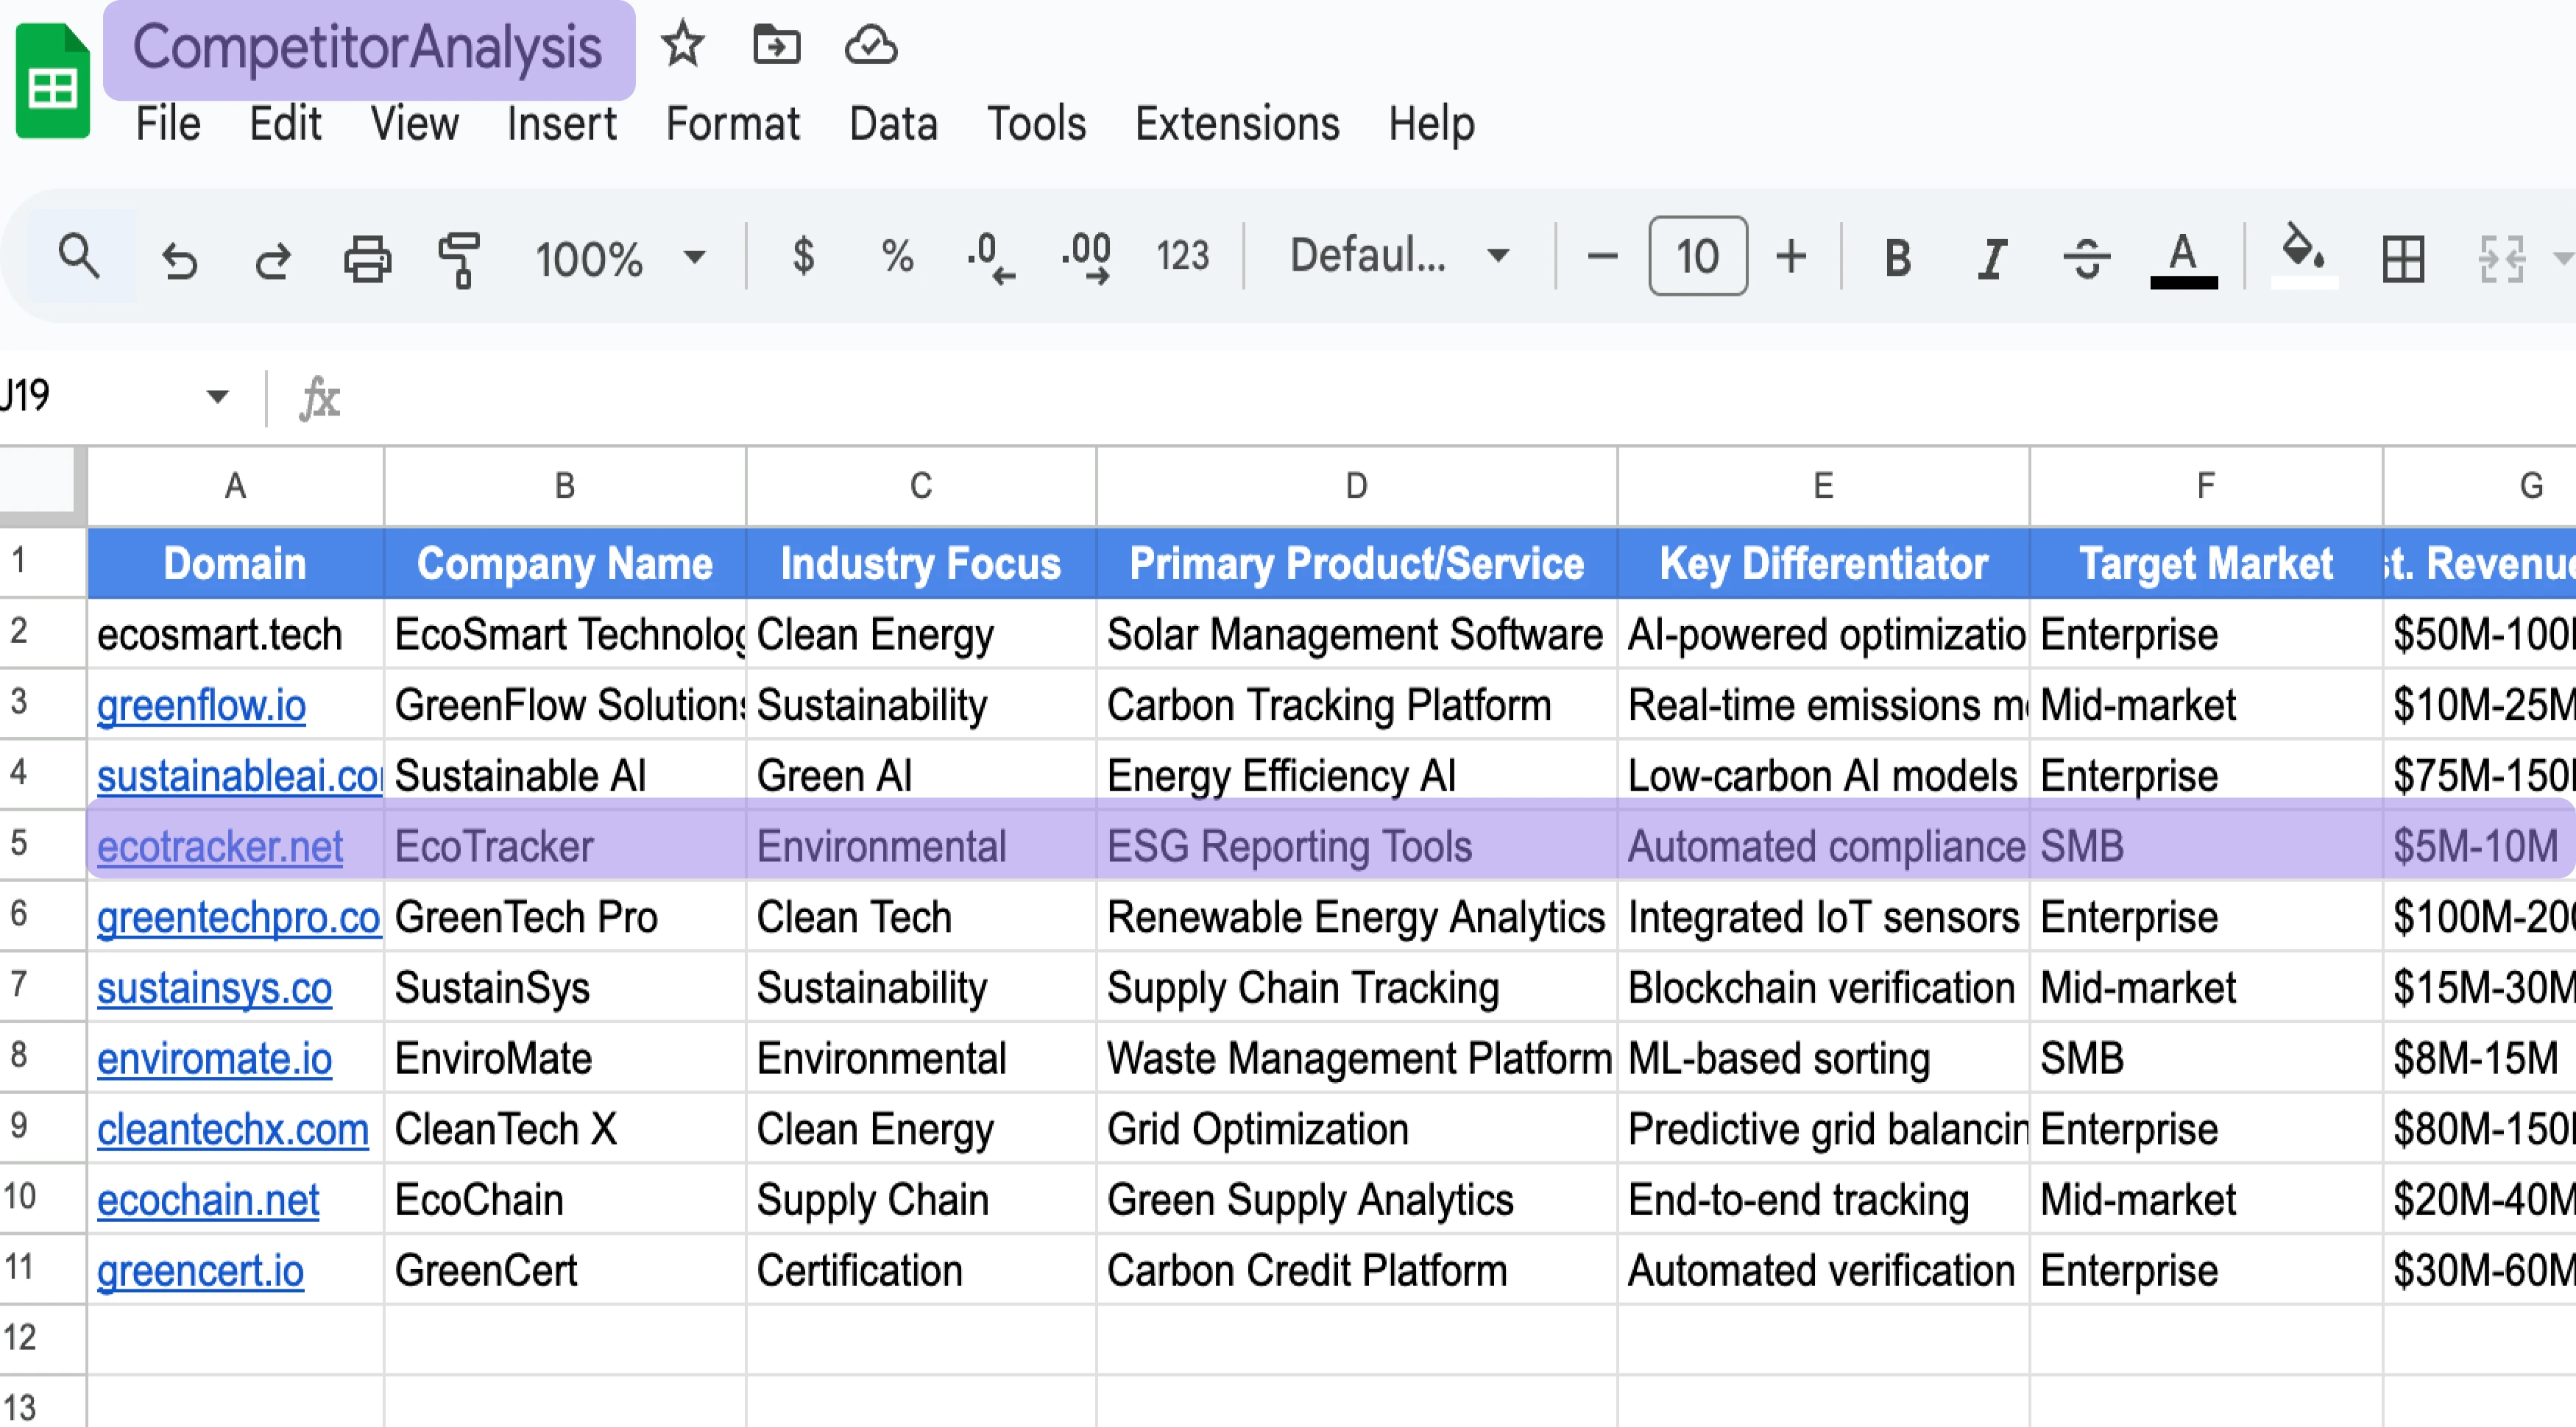Expand the name box dropdown arrow
2576x1427 pixels.
pyautogui.click(x=217, y=396)
